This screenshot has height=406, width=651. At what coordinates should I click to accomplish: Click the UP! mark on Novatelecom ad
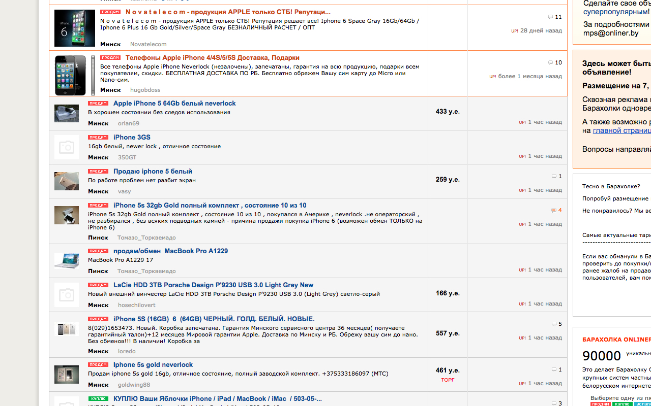(x=515, y=31)
